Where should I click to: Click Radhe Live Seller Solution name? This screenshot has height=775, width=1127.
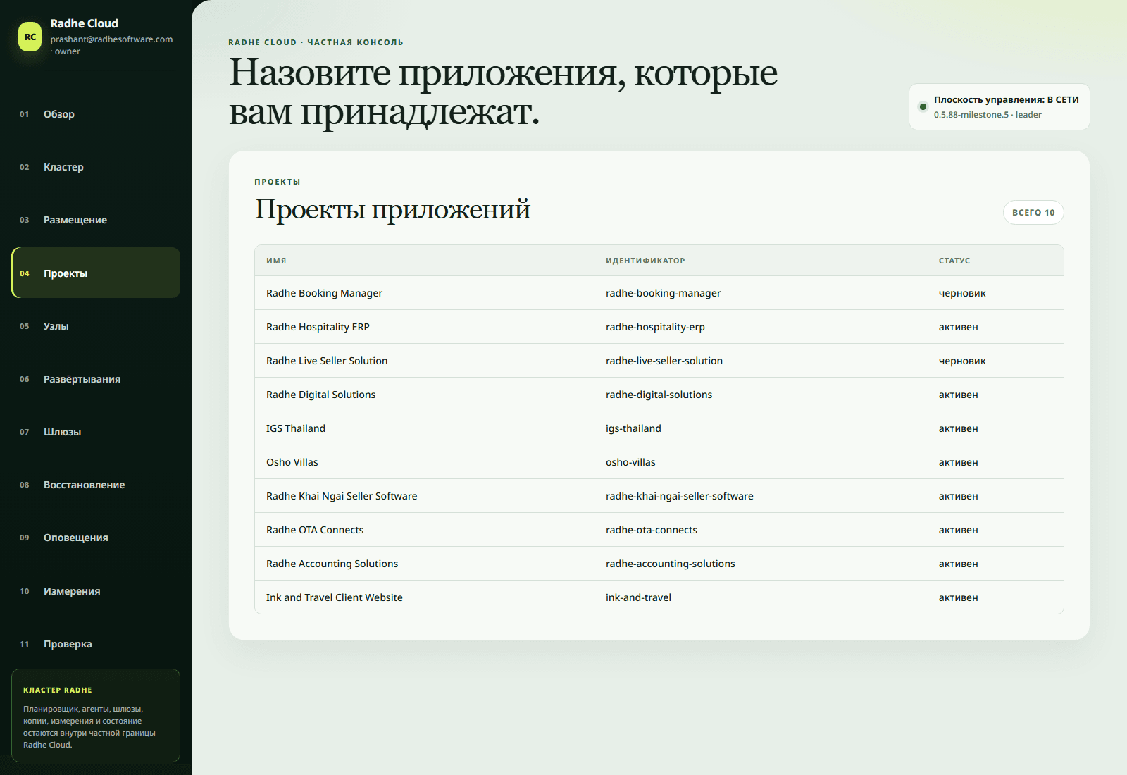327,361
